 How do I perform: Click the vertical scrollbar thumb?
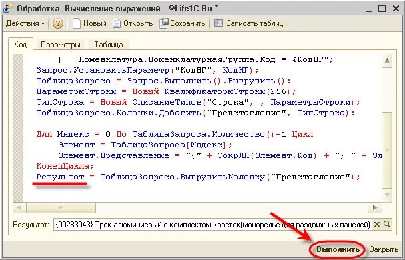pyautogui.click(x=387, y=150)
